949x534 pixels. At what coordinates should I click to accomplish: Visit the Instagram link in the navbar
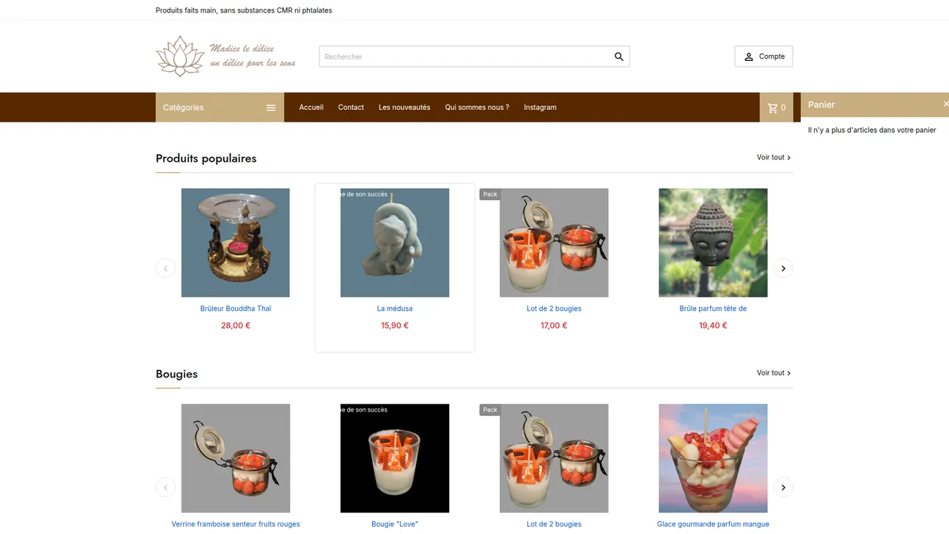click(540, 108)
